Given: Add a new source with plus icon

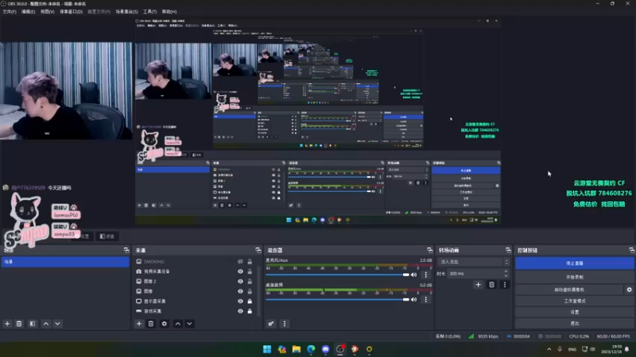Looking at the screenshot, I should click(139, 324).
